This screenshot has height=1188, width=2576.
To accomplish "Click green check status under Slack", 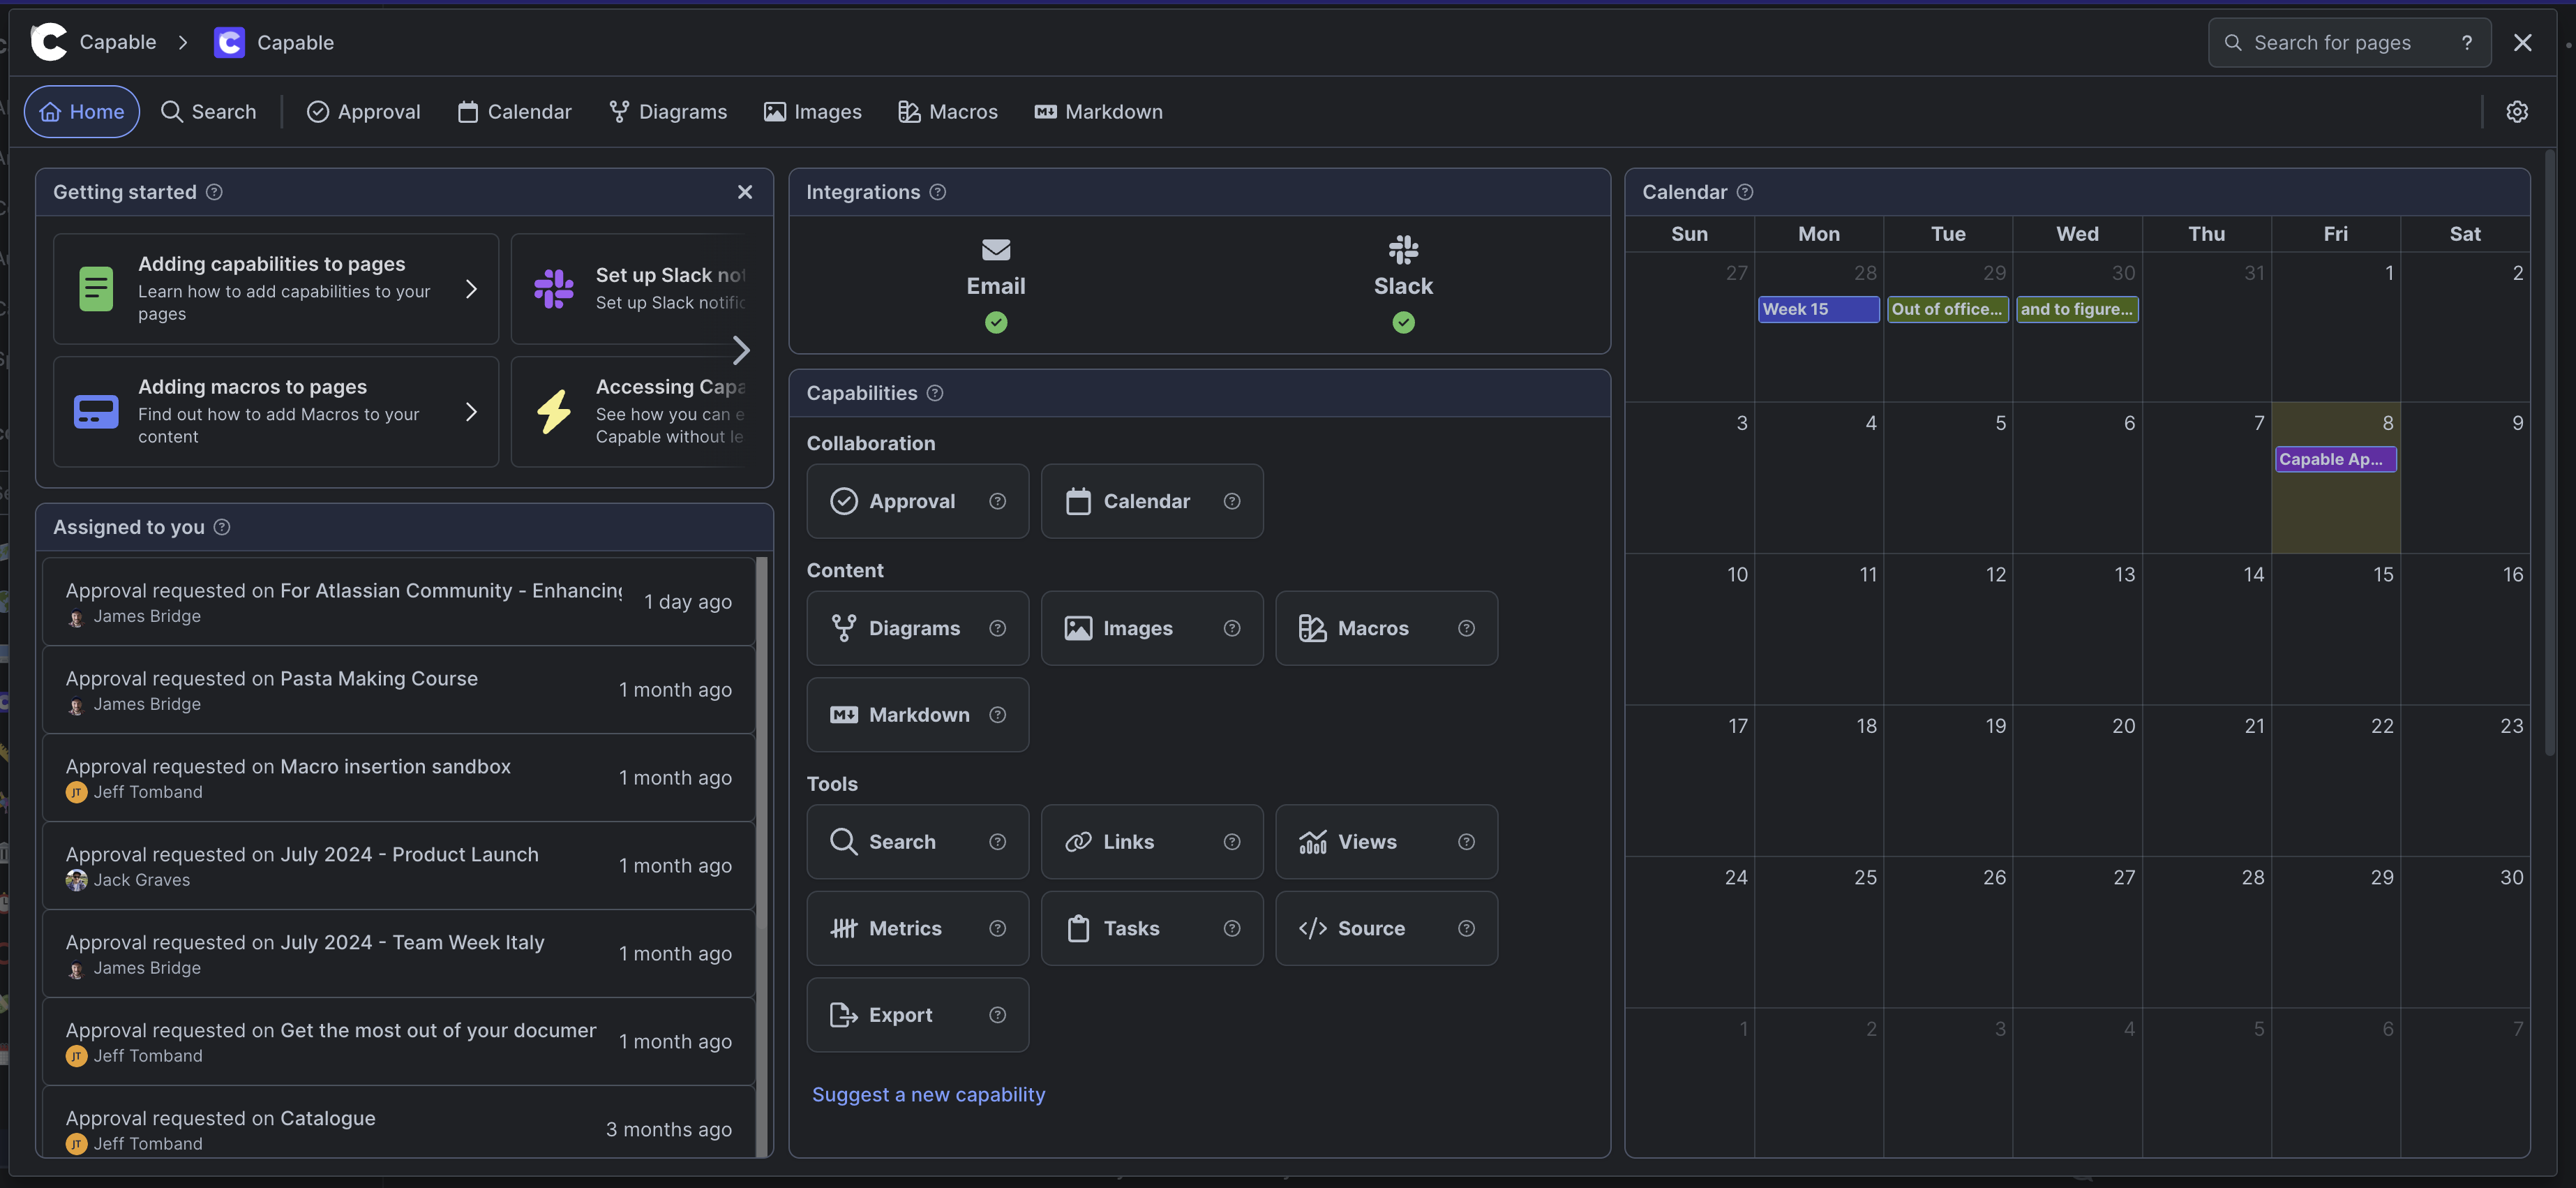I will point(1403,322).
